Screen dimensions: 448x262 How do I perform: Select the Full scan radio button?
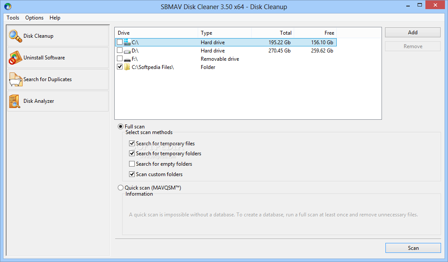coord(120,126)
